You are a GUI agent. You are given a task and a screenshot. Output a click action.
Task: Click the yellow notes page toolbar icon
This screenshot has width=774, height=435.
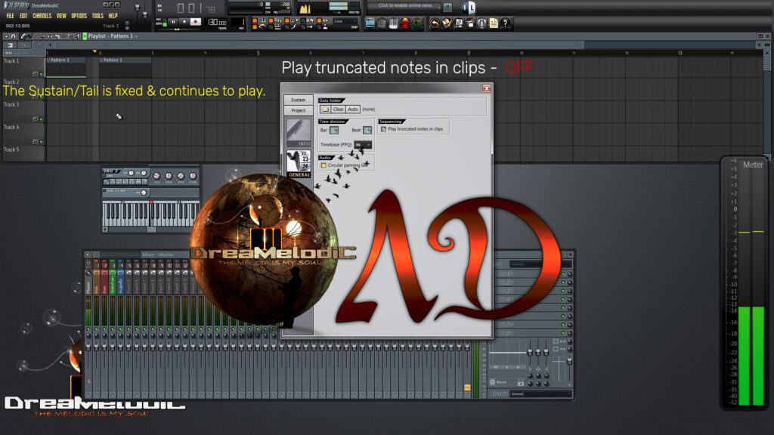tap(493, 23)
